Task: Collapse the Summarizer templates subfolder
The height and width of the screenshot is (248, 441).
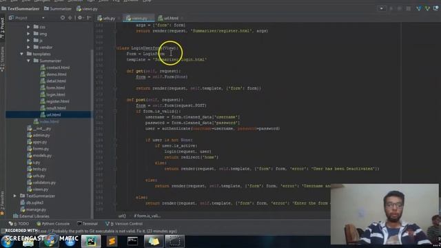Action: (28, 61)
